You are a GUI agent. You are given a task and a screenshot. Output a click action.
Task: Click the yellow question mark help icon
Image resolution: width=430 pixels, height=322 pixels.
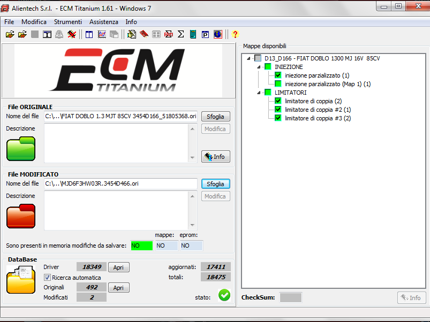coord(235,34)
